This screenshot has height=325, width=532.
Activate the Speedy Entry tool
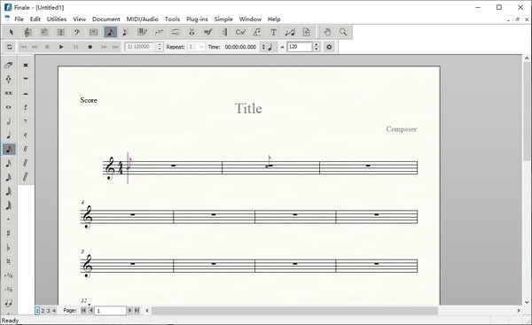click(x=126, y=32)
